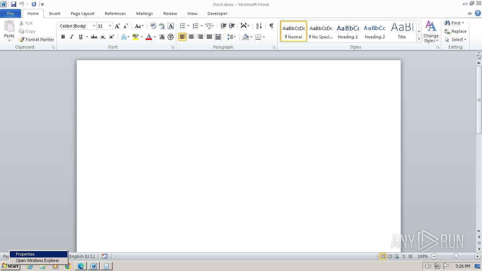Click the Shrink Font icon
This screenshot has height=271, width=482.
[126, 26]
